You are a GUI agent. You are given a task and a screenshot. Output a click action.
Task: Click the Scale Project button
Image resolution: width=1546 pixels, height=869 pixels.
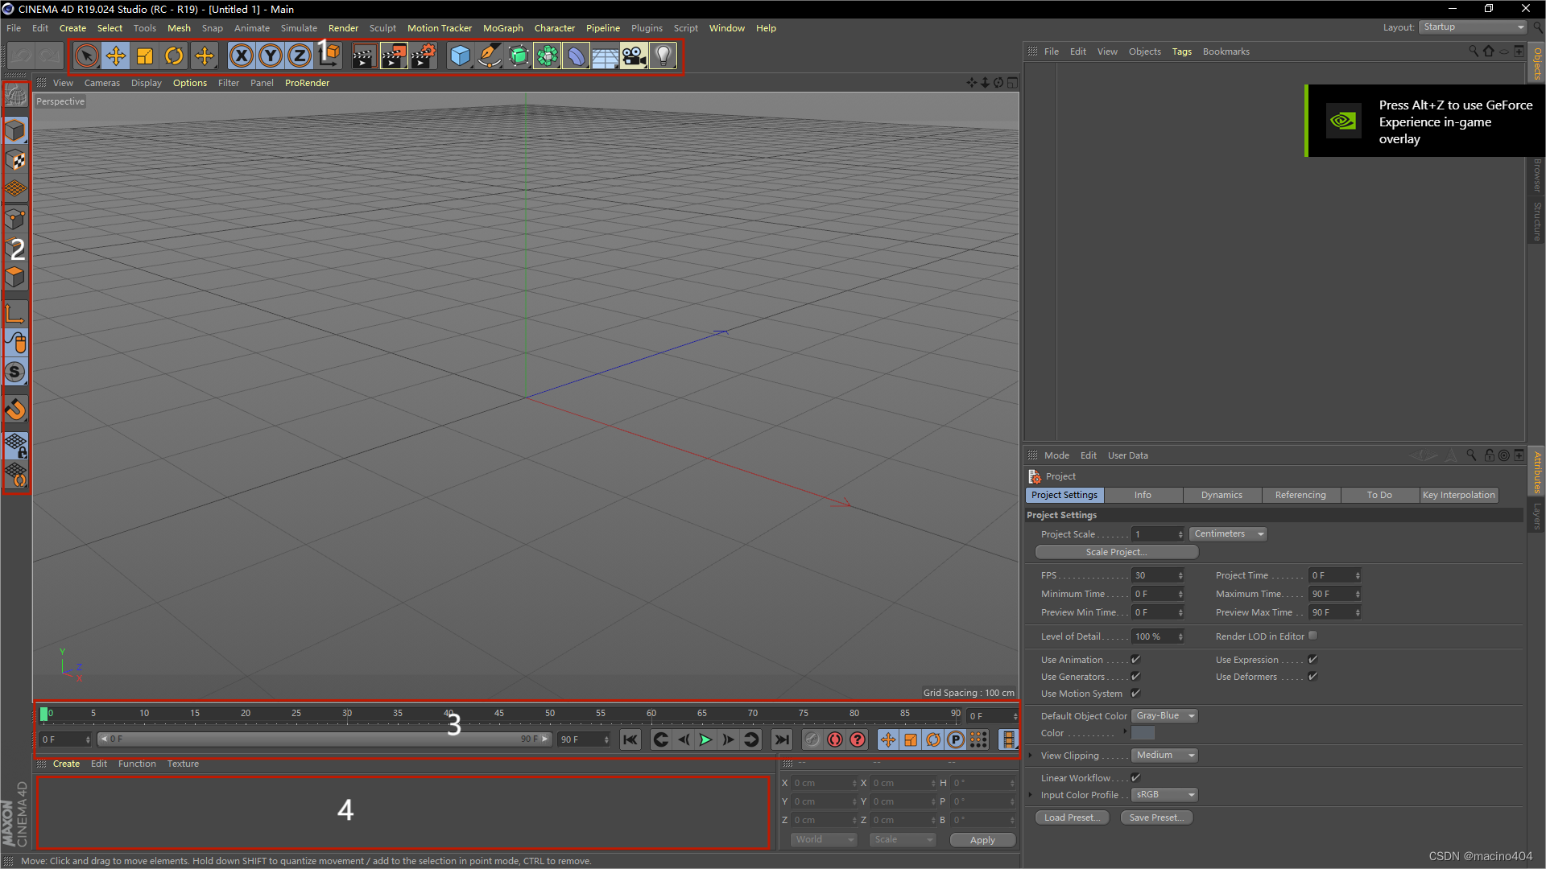pos(1116,552)
